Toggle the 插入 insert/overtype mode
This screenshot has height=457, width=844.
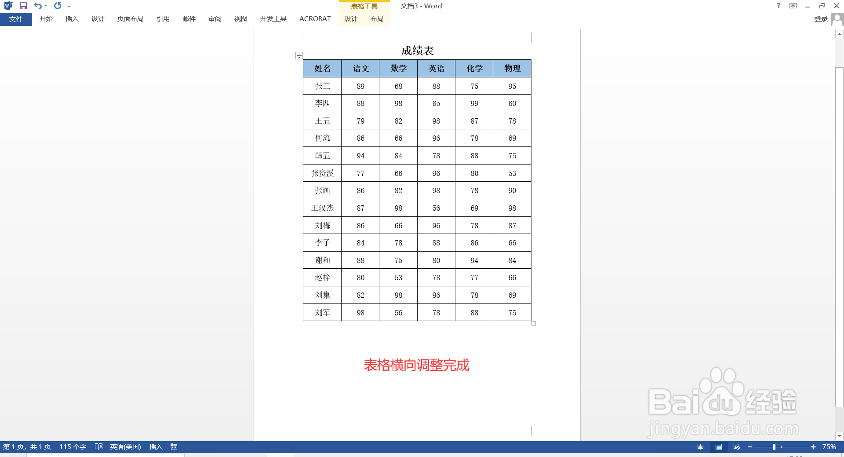click(x=156, y=447)
